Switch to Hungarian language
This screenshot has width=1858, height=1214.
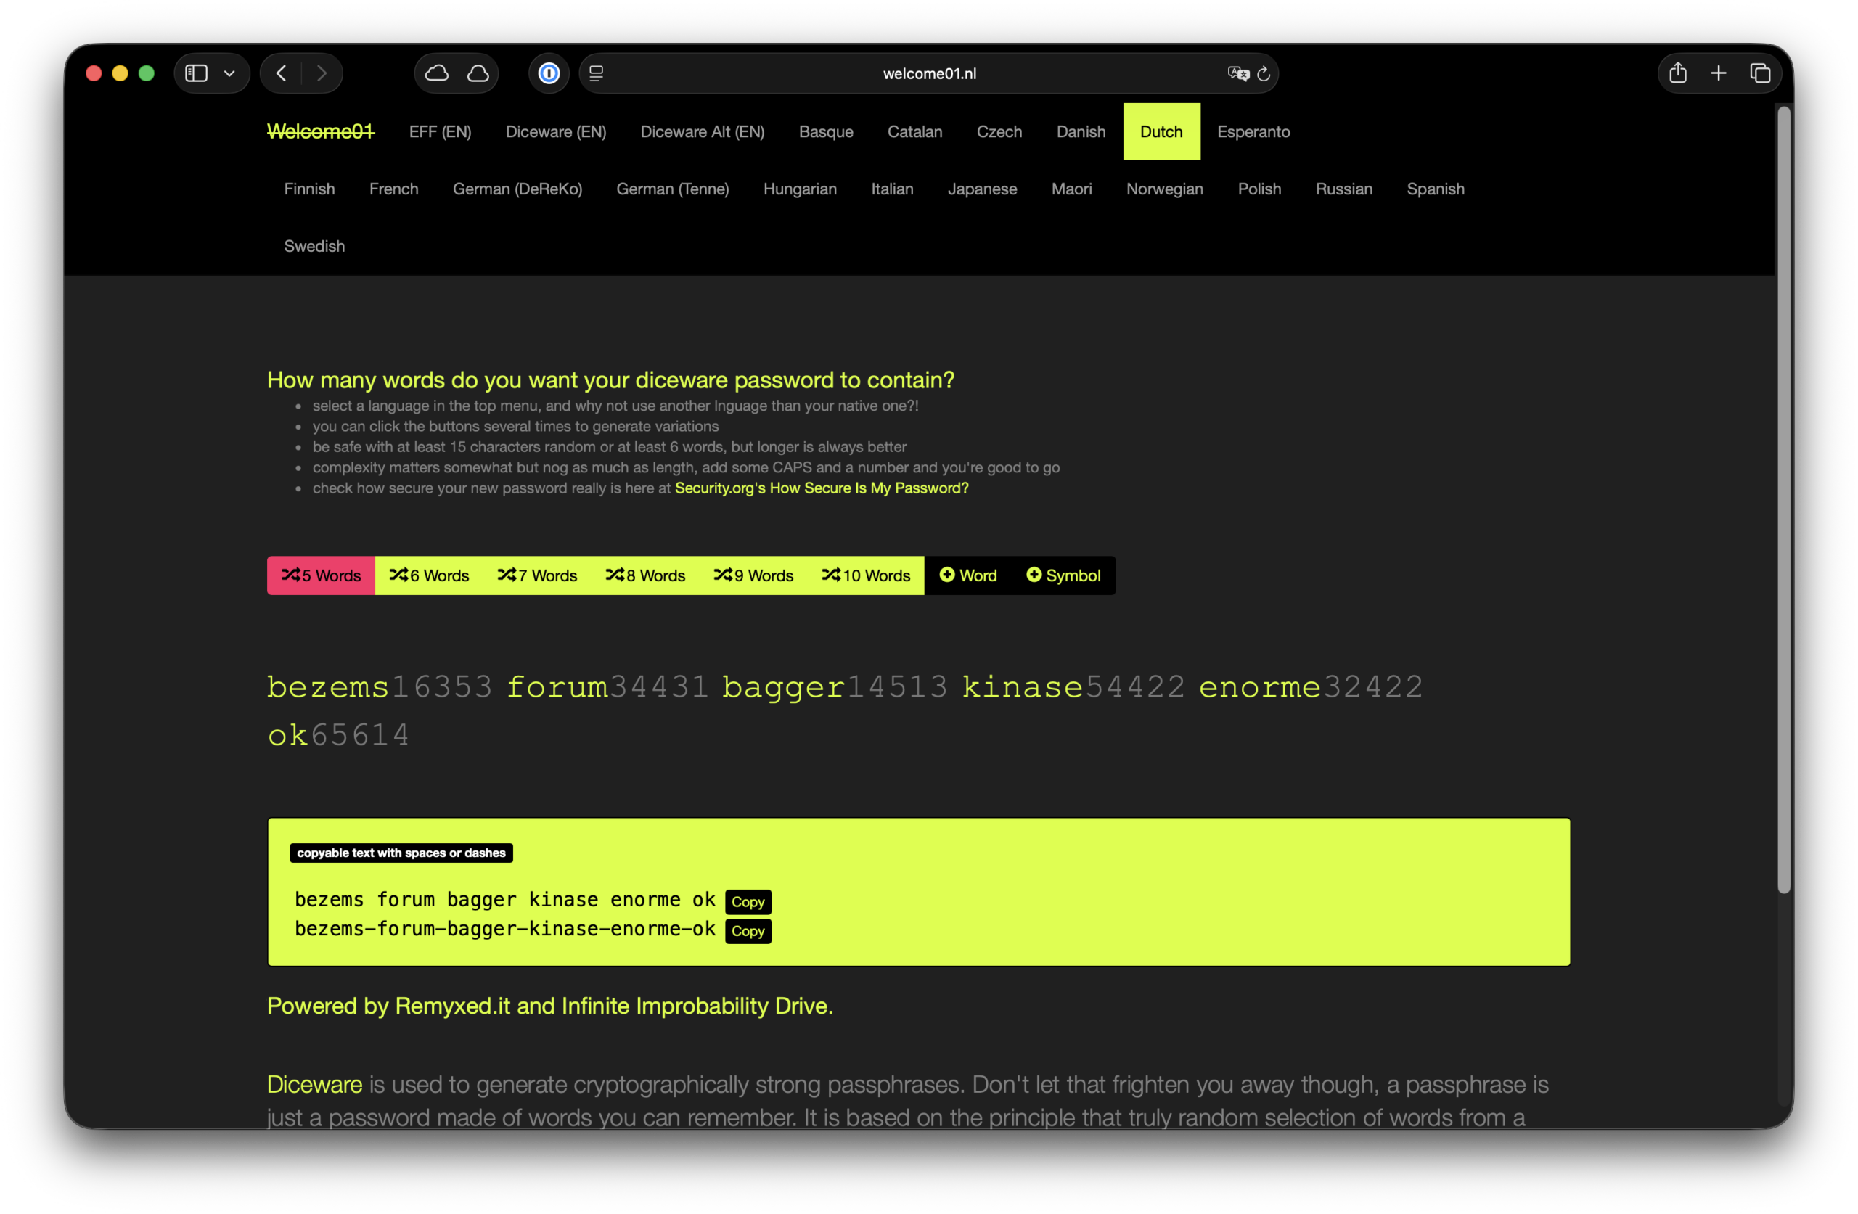click(x=801, y=189)
